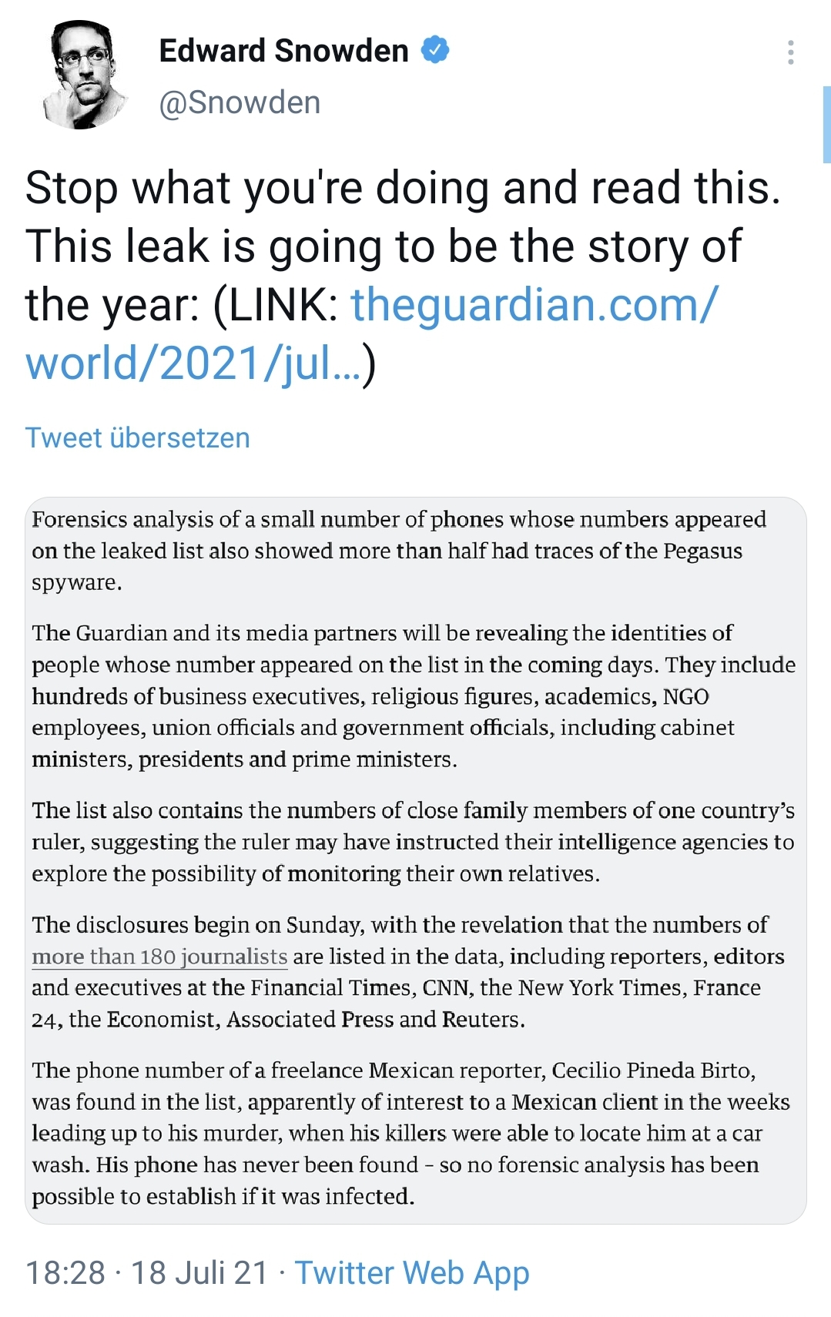Tap the 'Stop what you're doing' tweet text
This screenshot has height=1317, width=831.
(403, 188)
